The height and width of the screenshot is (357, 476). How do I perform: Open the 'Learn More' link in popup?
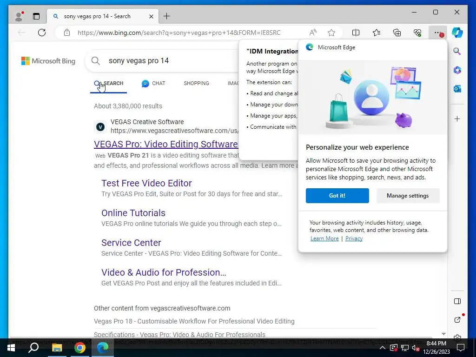coord(324,238)
